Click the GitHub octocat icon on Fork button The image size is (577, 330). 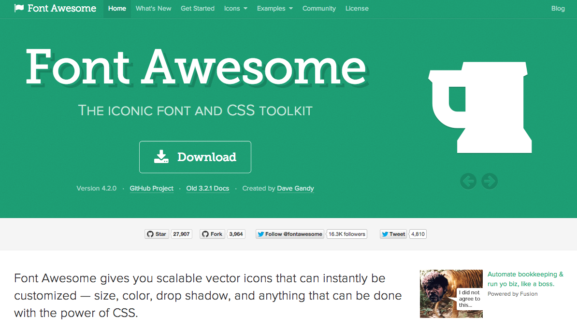click(x=205, y=234)
